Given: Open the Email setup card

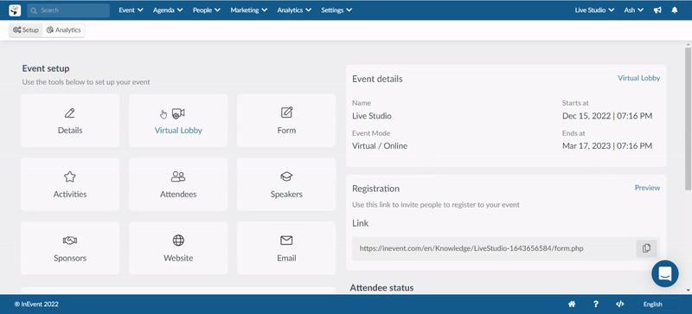Looking at the screenshot, I should click(286, 248).
